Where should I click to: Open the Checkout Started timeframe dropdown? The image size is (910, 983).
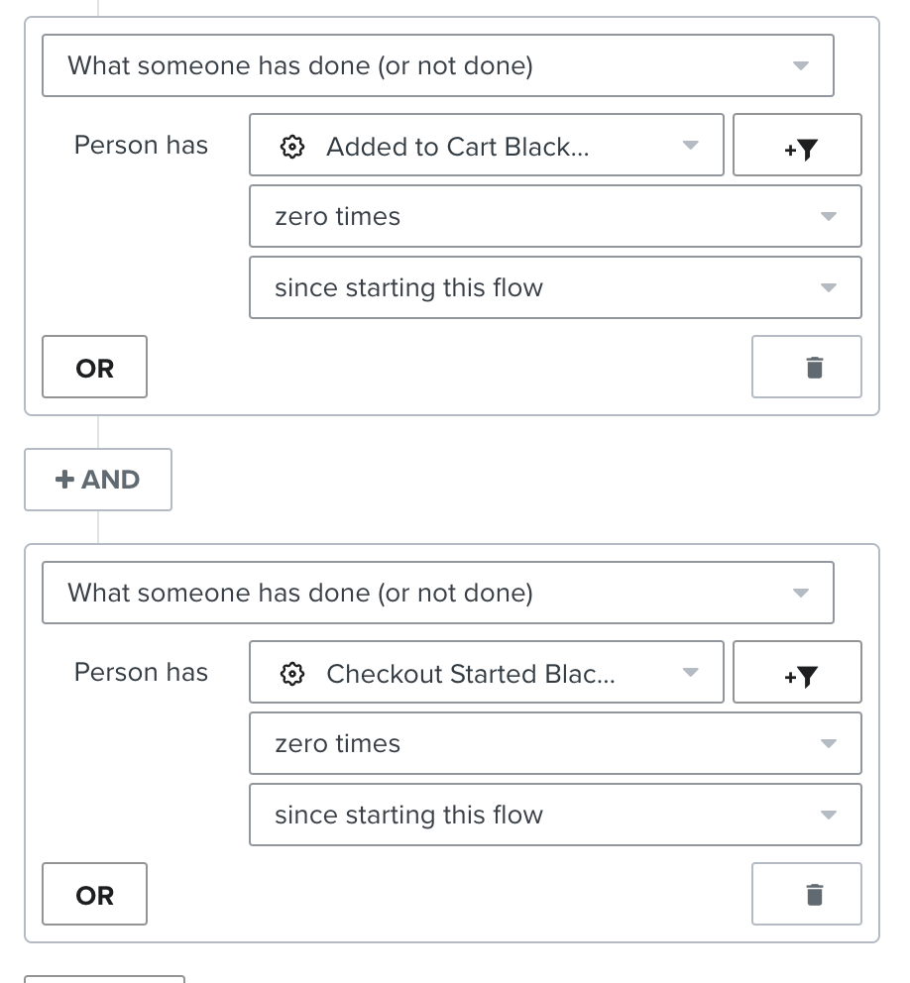coord(554,816)
